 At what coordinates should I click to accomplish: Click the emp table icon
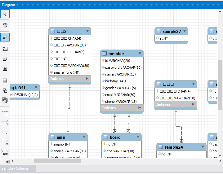pyautogui.click(x=53, y=137)
